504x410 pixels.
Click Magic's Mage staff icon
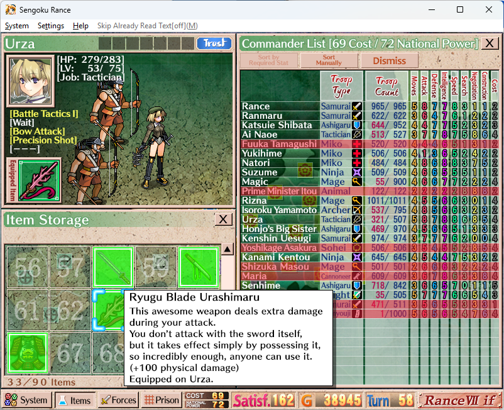click(x=357, y=182)
